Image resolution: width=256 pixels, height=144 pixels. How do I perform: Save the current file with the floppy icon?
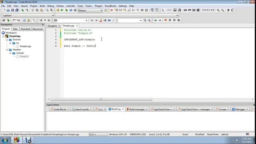[x=12, y=10]
